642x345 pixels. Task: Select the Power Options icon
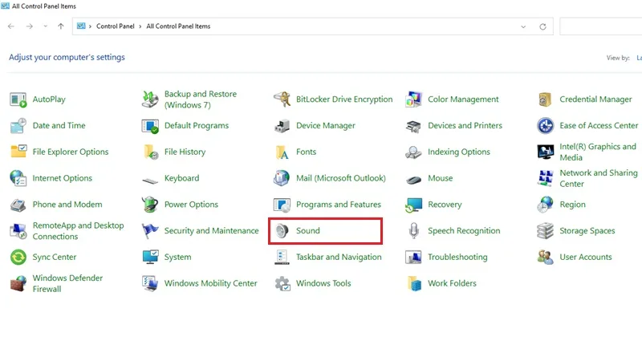[x=150, y=205]
